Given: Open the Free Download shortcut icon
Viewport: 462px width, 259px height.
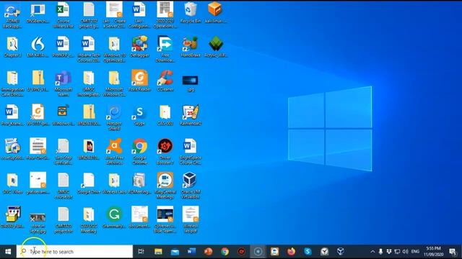Looking at the screenshot, I should (x=165, y=49).
